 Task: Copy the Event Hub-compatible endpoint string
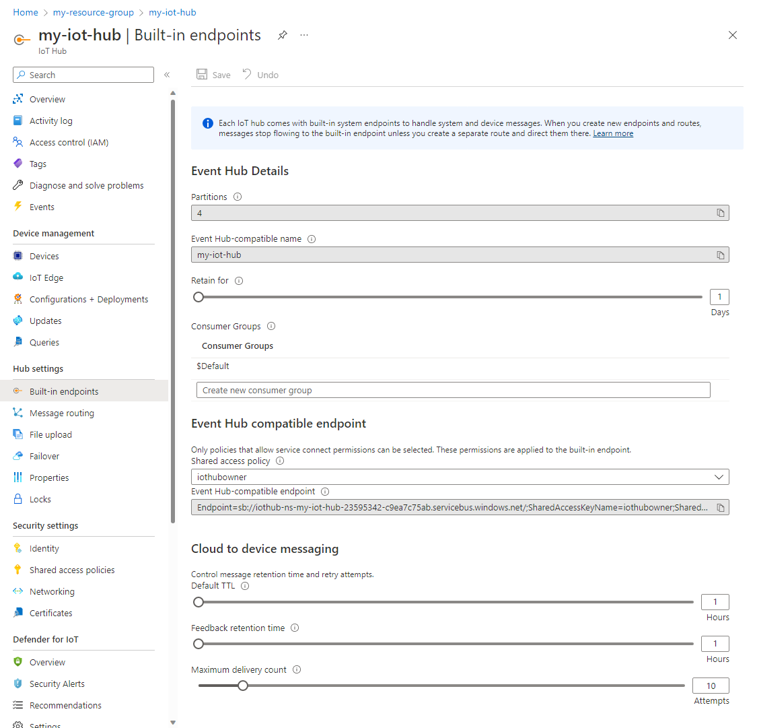click(720, 508)
